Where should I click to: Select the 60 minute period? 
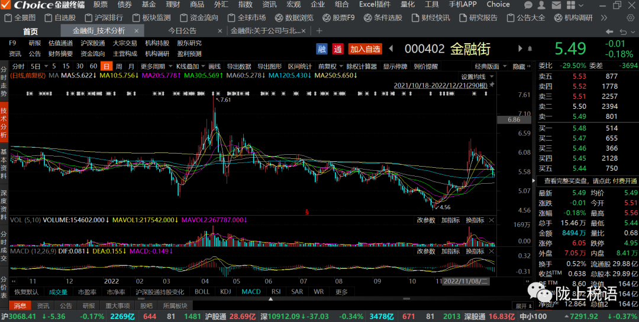93,66
